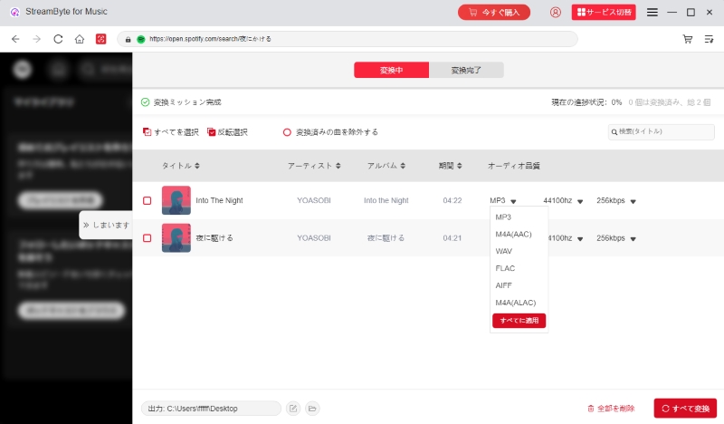Open the output folder icon
Screen dimensions: 724x424
pyautogui.click(x=312, y=409)
